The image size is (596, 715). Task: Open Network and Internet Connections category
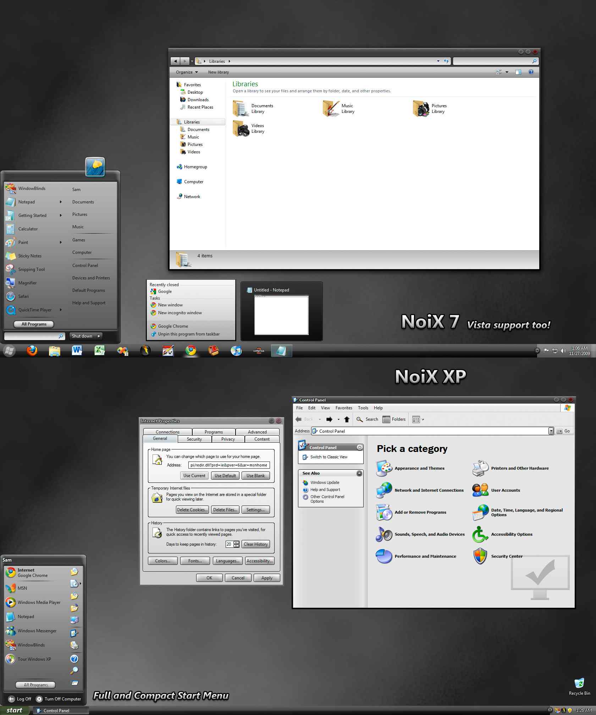coord(420,490)
